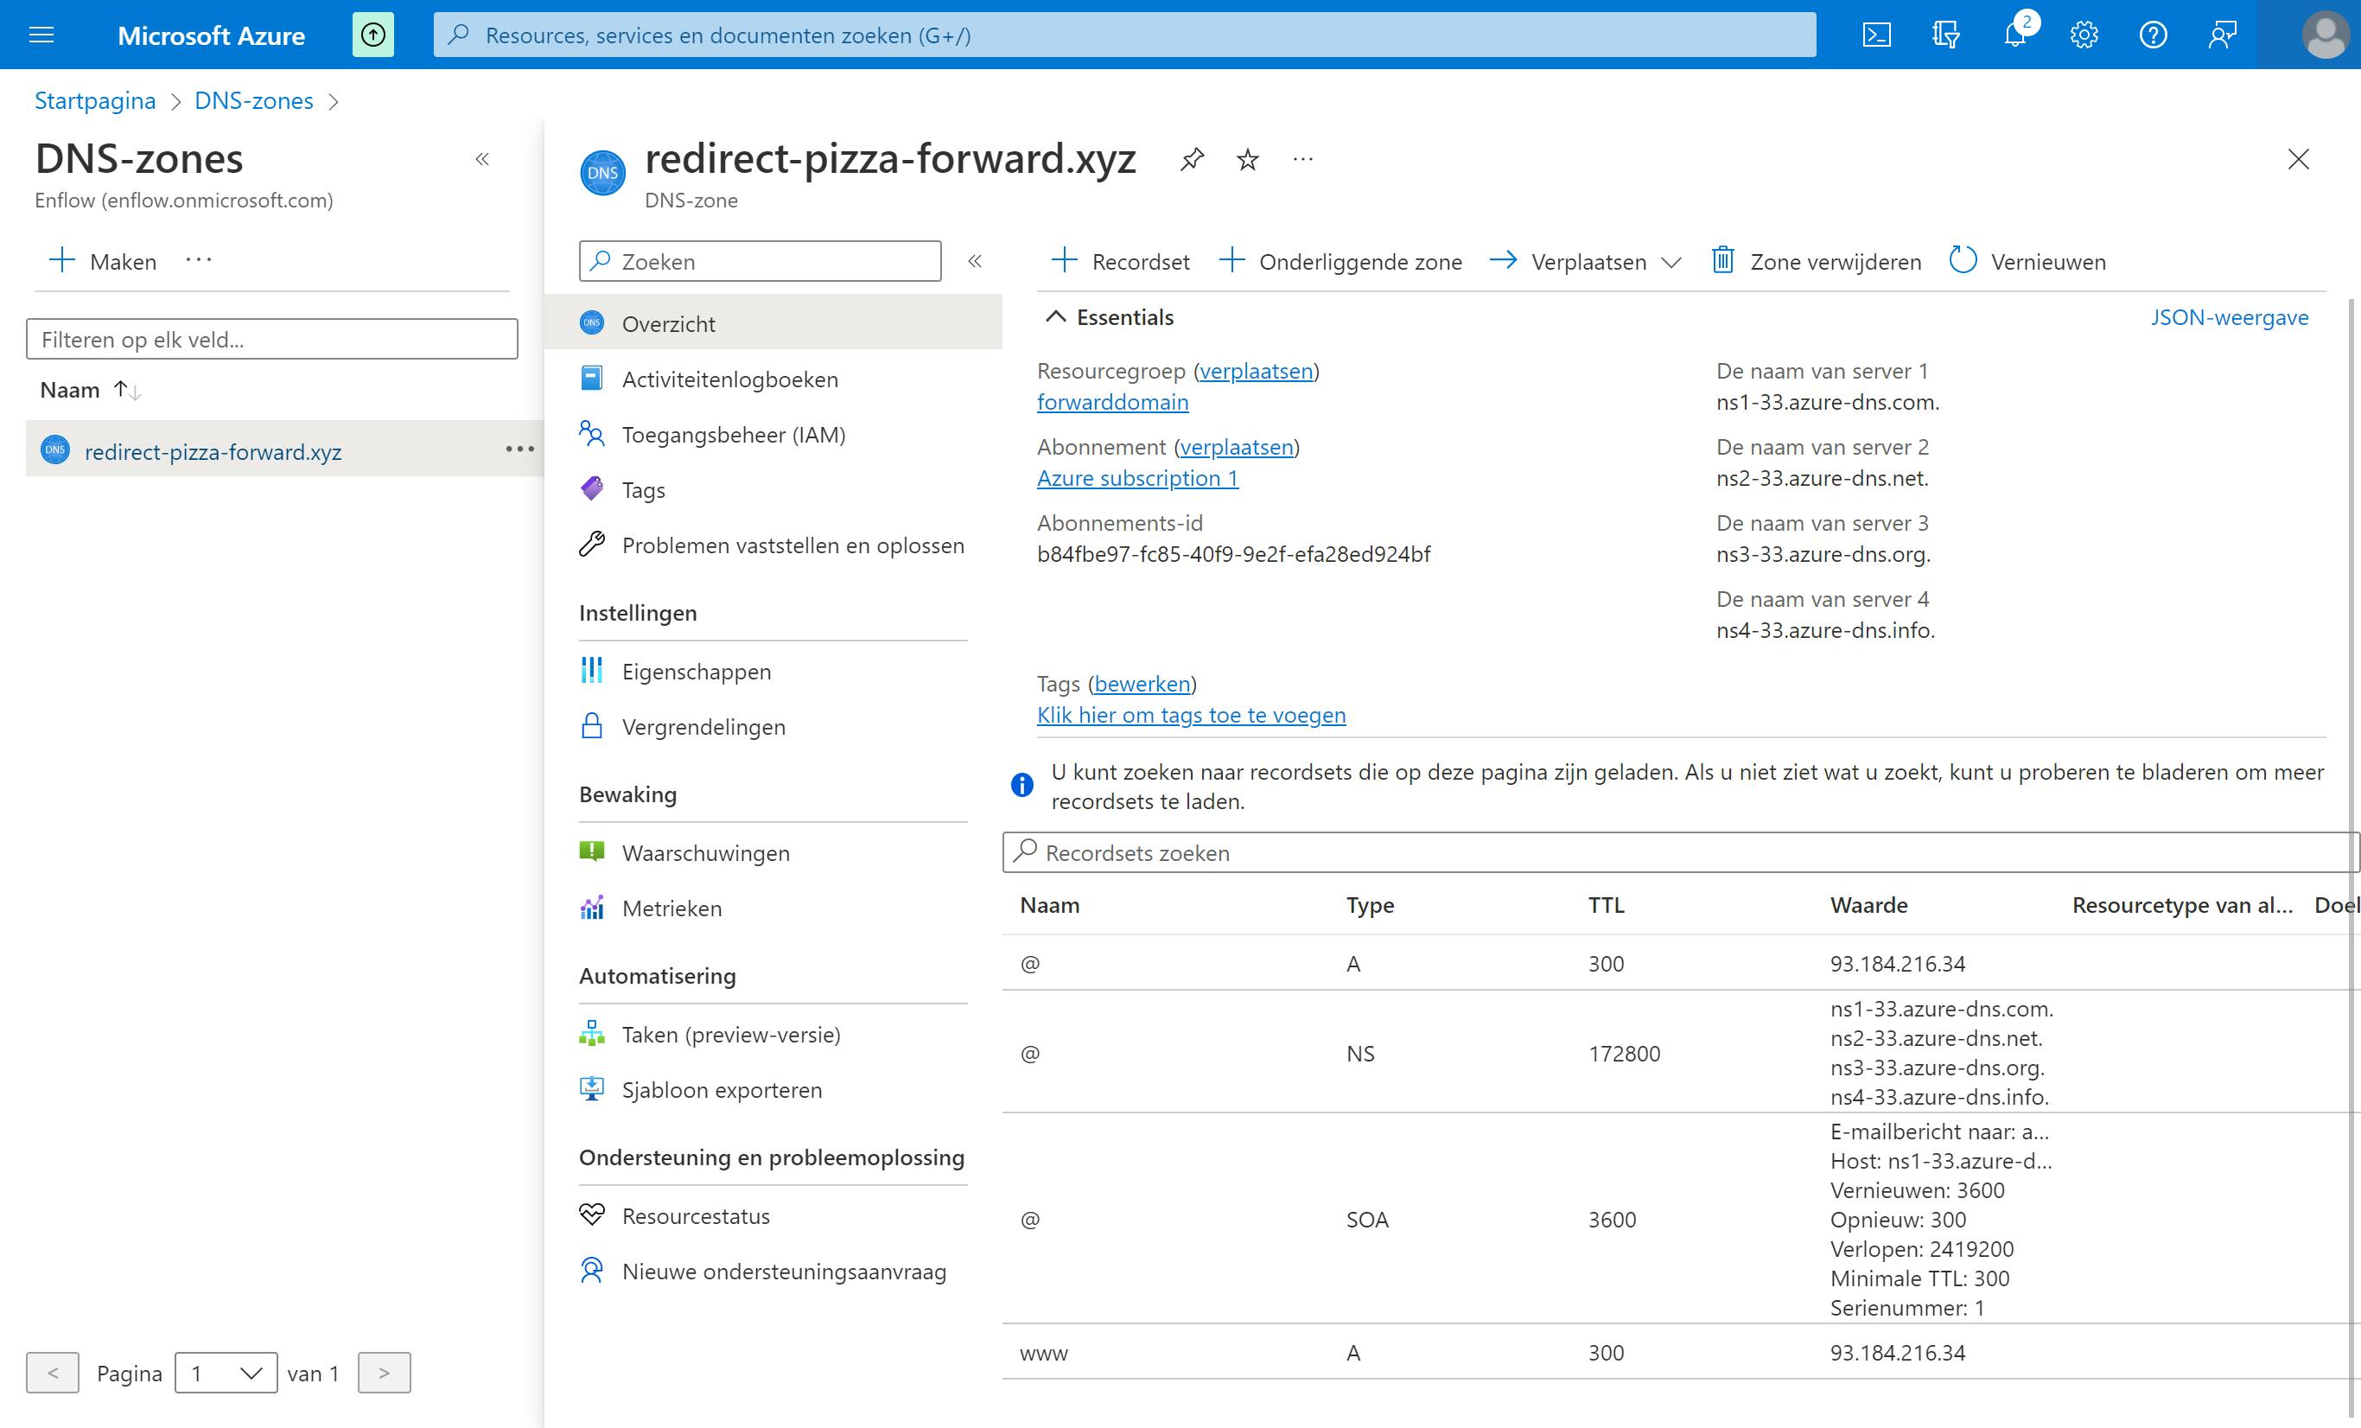Click Zone verwijderen trash icon

tap(1721, 261)
